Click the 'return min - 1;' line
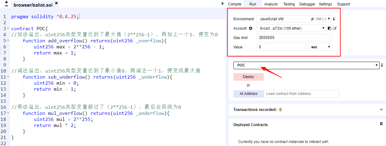 [x=55, y=89]
